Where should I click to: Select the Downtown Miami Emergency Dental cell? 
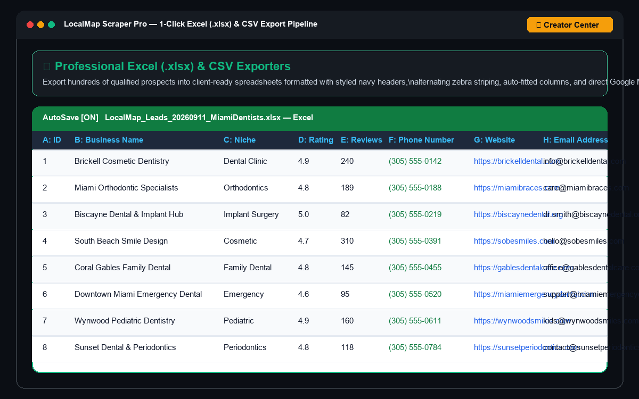[x=138, y=294]
